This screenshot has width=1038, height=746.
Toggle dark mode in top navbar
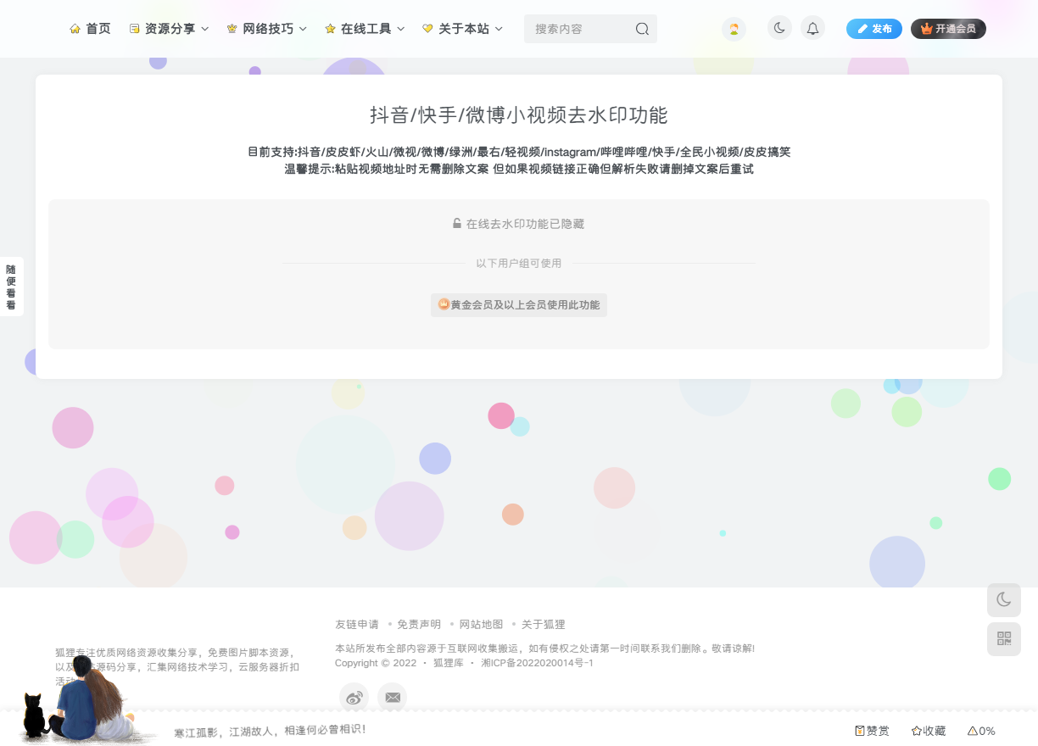778,28
